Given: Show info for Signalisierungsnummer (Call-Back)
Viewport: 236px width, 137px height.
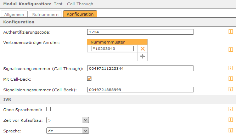Looking at the screenshot, I should pyautogui.click(x=231, y=89).
